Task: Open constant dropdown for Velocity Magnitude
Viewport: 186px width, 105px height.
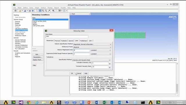Action: pos(101,50)
